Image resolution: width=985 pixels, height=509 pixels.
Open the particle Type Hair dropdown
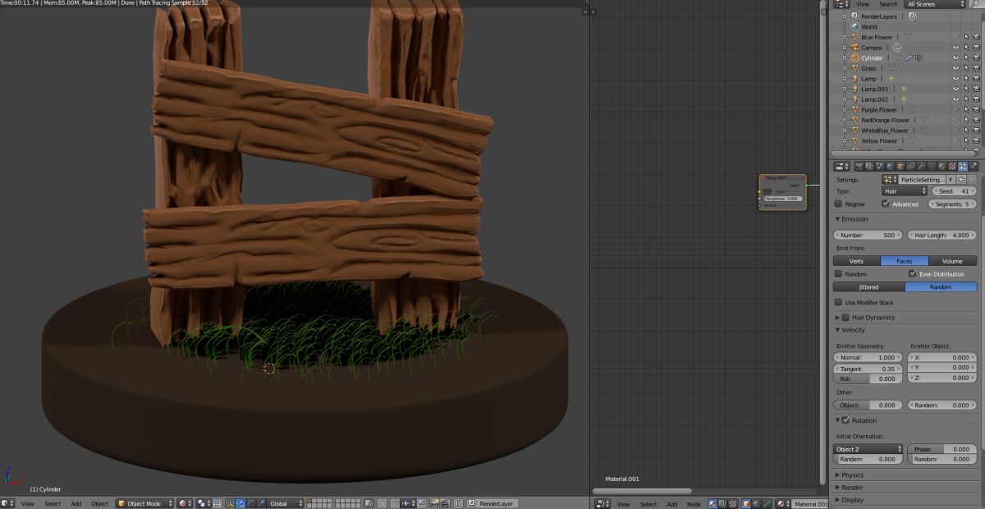[905, 190]
